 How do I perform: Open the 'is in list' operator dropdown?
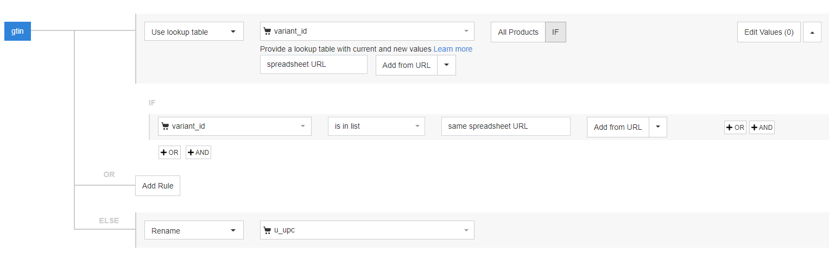pos(376,127)
